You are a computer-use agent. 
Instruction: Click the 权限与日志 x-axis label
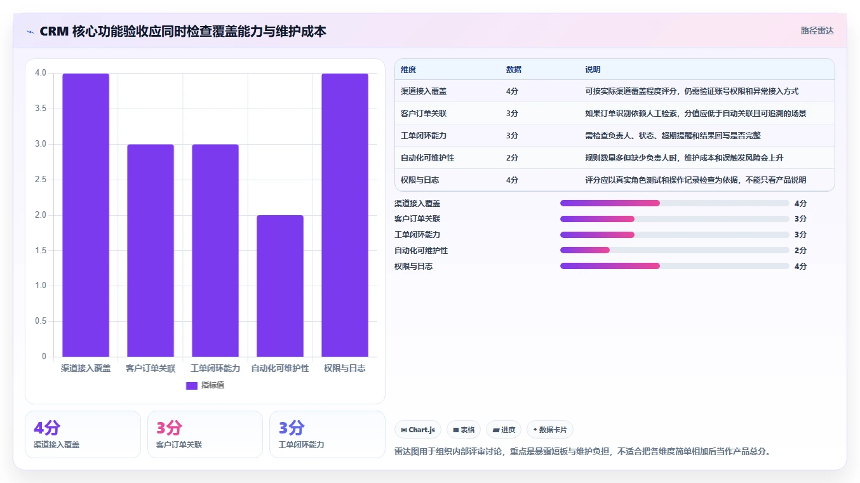tap(345, 368)
